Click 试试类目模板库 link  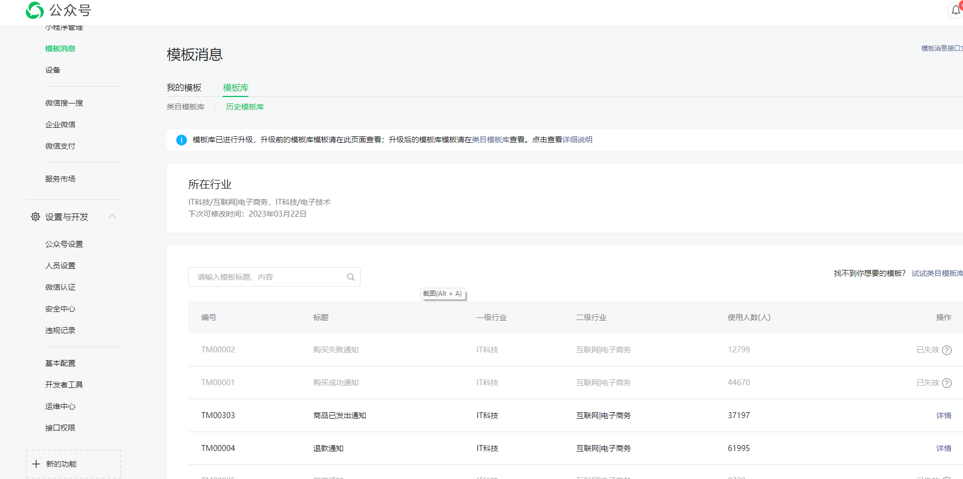(x=937, y=273)
